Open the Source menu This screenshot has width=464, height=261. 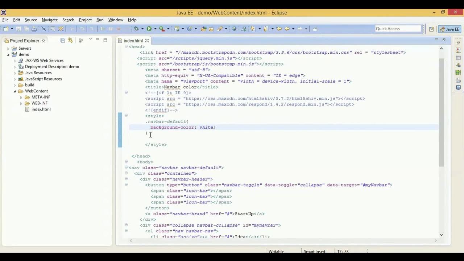click(31, 20)
